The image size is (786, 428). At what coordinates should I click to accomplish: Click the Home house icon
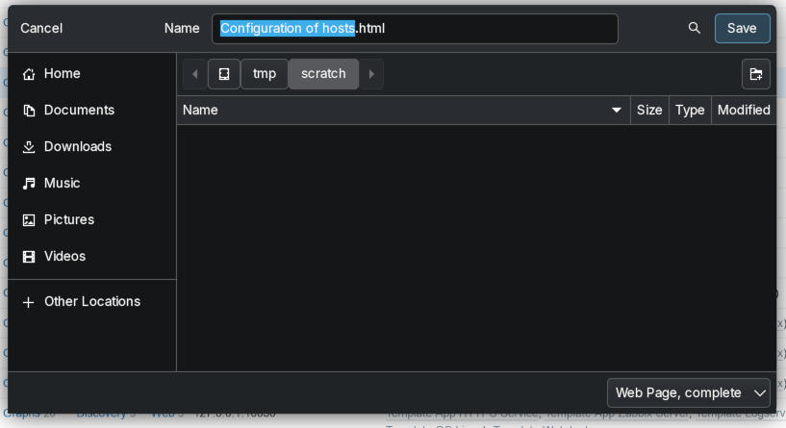[x=29, y=74]
